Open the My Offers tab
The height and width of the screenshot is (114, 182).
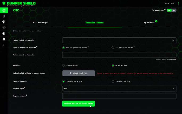(149, 23)
